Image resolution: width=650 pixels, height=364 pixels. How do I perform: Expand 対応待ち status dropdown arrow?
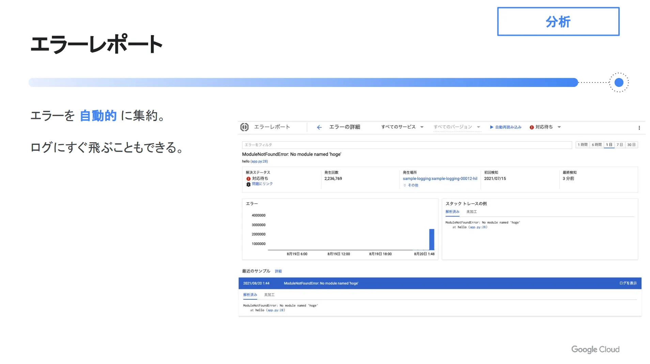(x=559, y=127)
